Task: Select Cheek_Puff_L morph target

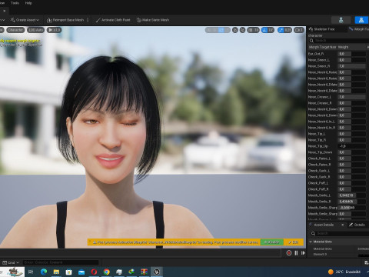Action: click(318, 183)
